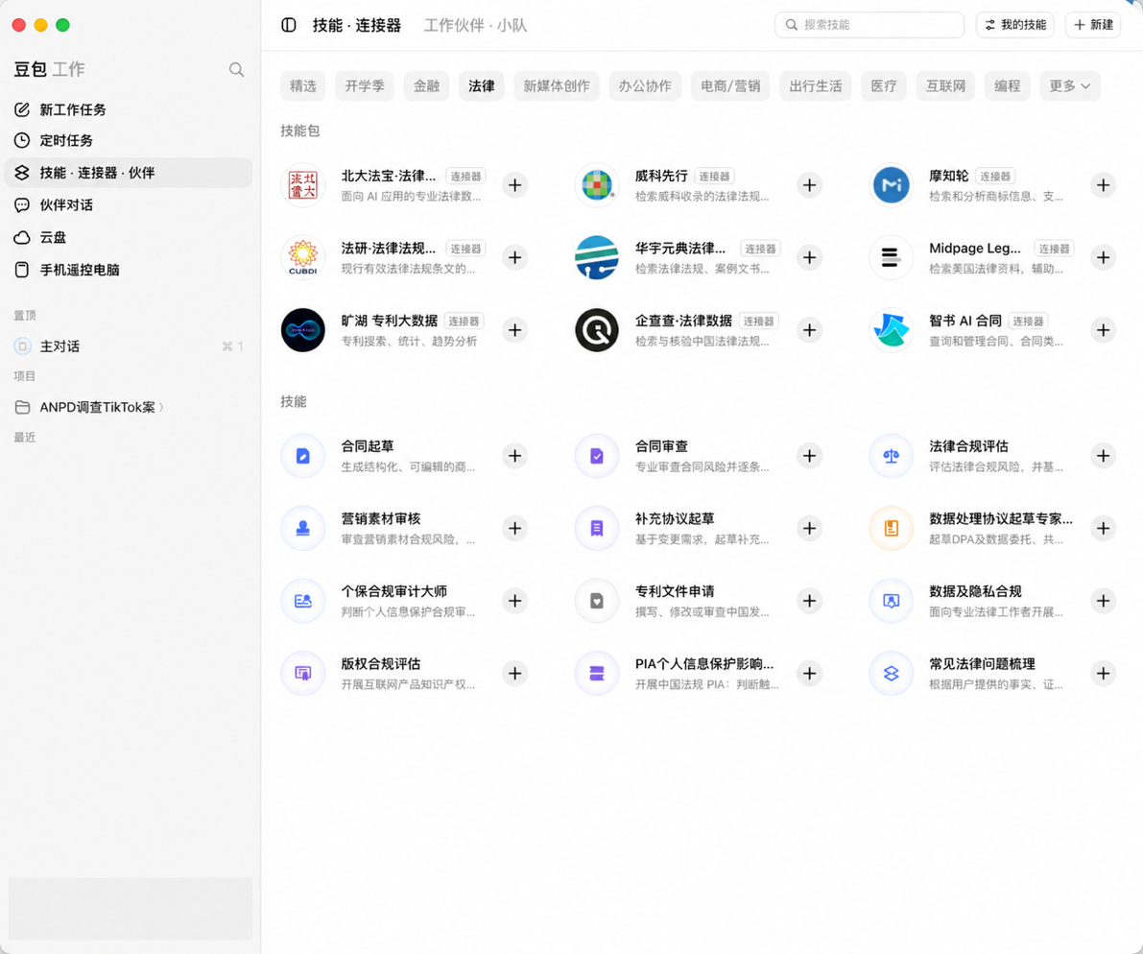Add the 数据及隐私合规 skill
Viewport: 1143px width, 954px height.
[1103, 601]
